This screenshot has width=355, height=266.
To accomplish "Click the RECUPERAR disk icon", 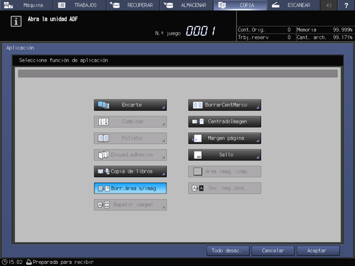I will (x=115, y=5).
